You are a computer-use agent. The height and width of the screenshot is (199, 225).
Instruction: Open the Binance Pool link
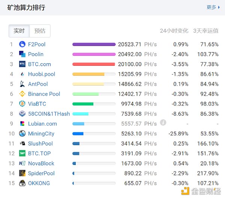pyautogui.click(x=44, y=94)
